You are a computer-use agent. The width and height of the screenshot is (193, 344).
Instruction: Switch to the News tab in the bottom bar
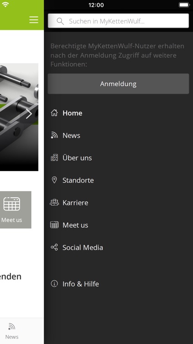[12, 331]
